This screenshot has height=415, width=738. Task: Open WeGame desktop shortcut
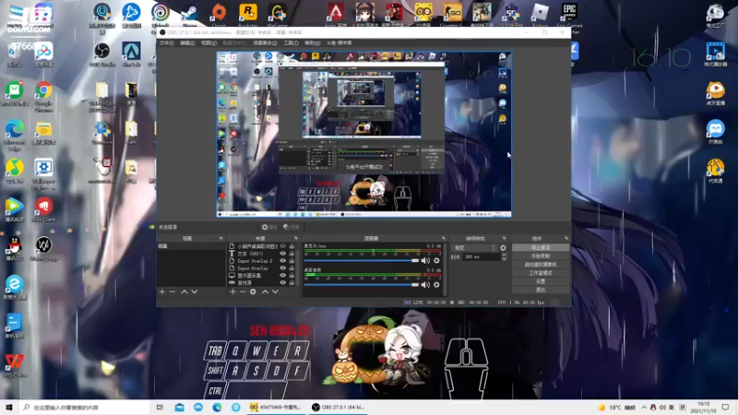click(278, 15)
